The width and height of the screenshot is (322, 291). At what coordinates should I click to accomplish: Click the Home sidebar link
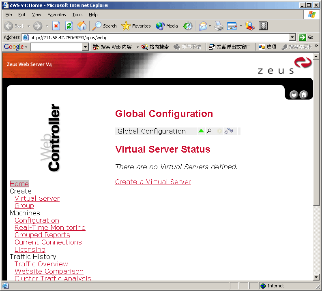point(19,184)
